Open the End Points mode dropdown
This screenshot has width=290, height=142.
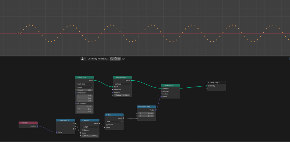pyautogui.click(x=84, y=84)
